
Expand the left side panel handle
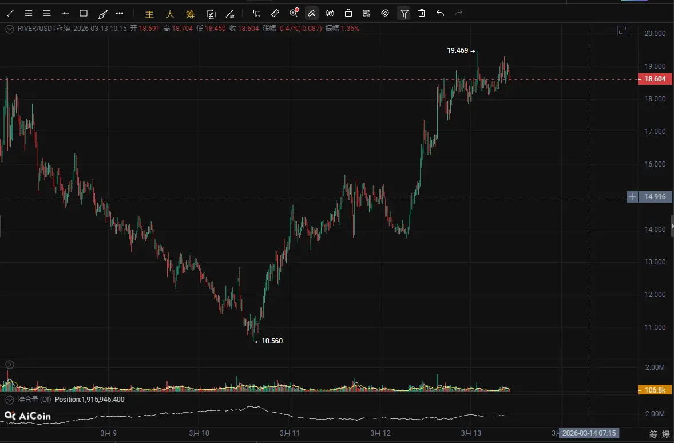1,226
